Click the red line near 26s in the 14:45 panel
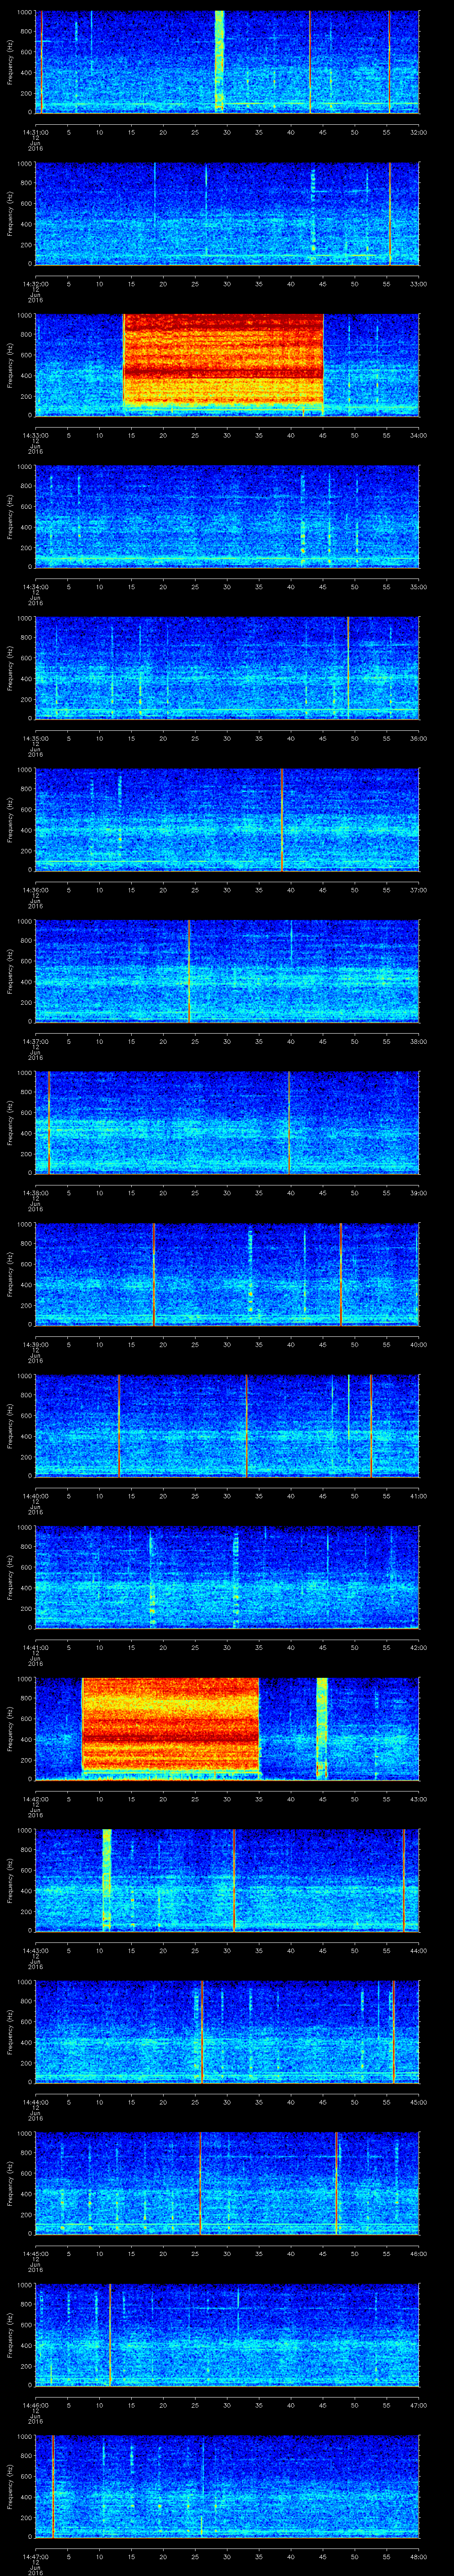454x2576 pixels. [200, 2183]
